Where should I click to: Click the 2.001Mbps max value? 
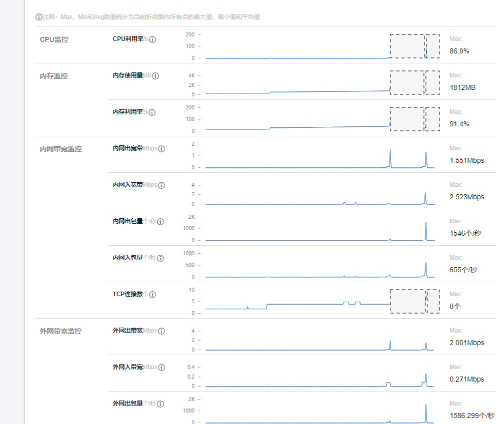pyautogui.click(x=467, y=343)
